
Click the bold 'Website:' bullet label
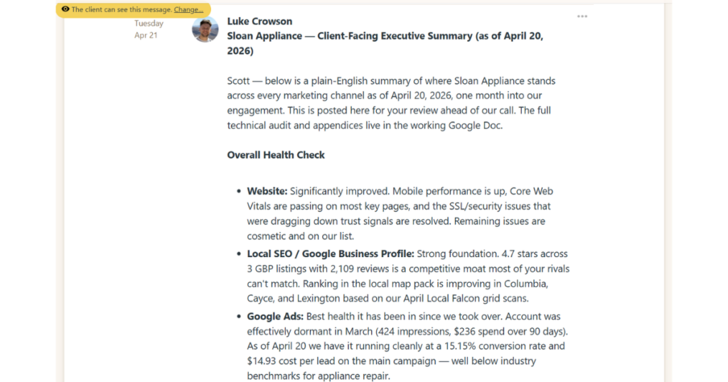click(267, 191)
